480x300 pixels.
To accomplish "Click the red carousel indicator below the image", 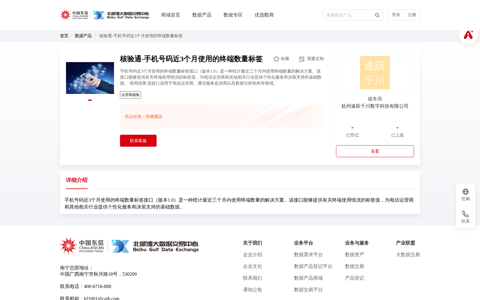I will pos(90,100).
